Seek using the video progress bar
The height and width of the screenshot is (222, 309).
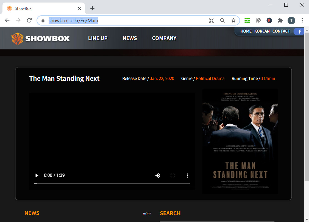pyautogui.click(x=110, y=183)
